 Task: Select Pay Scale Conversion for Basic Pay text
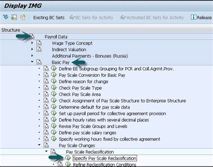[x=92, y=75]
